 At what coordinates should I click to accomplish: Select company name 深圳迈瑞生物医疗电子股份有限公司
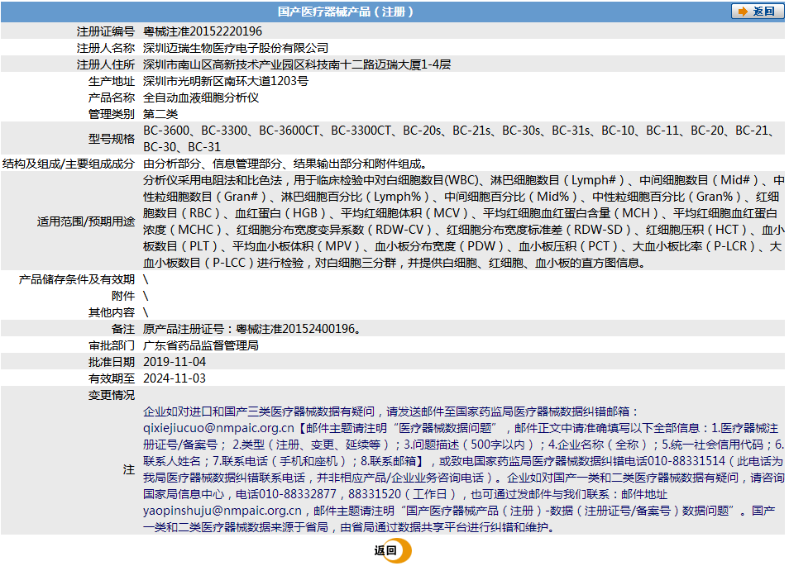pos(236,48)
